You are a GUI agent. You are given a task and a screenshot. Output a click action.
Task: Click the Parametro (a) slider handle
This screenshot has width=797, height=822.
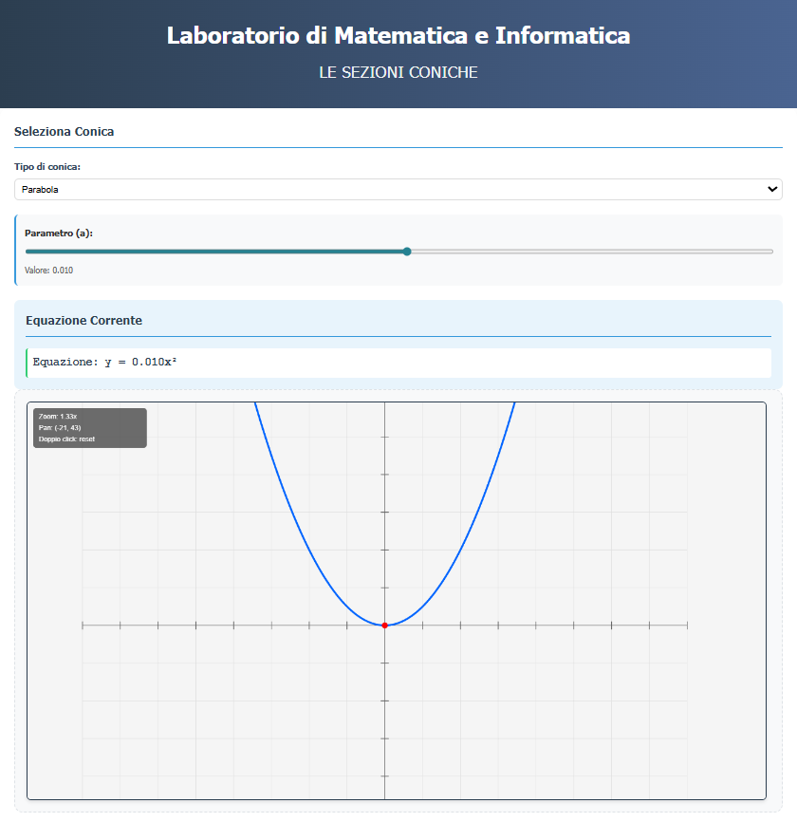coord(407,252)
